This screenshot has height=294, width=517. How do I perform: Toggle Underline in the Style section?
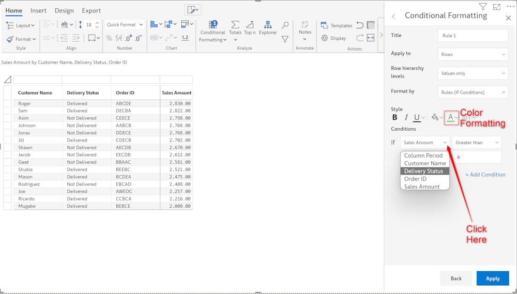point(417,117)
